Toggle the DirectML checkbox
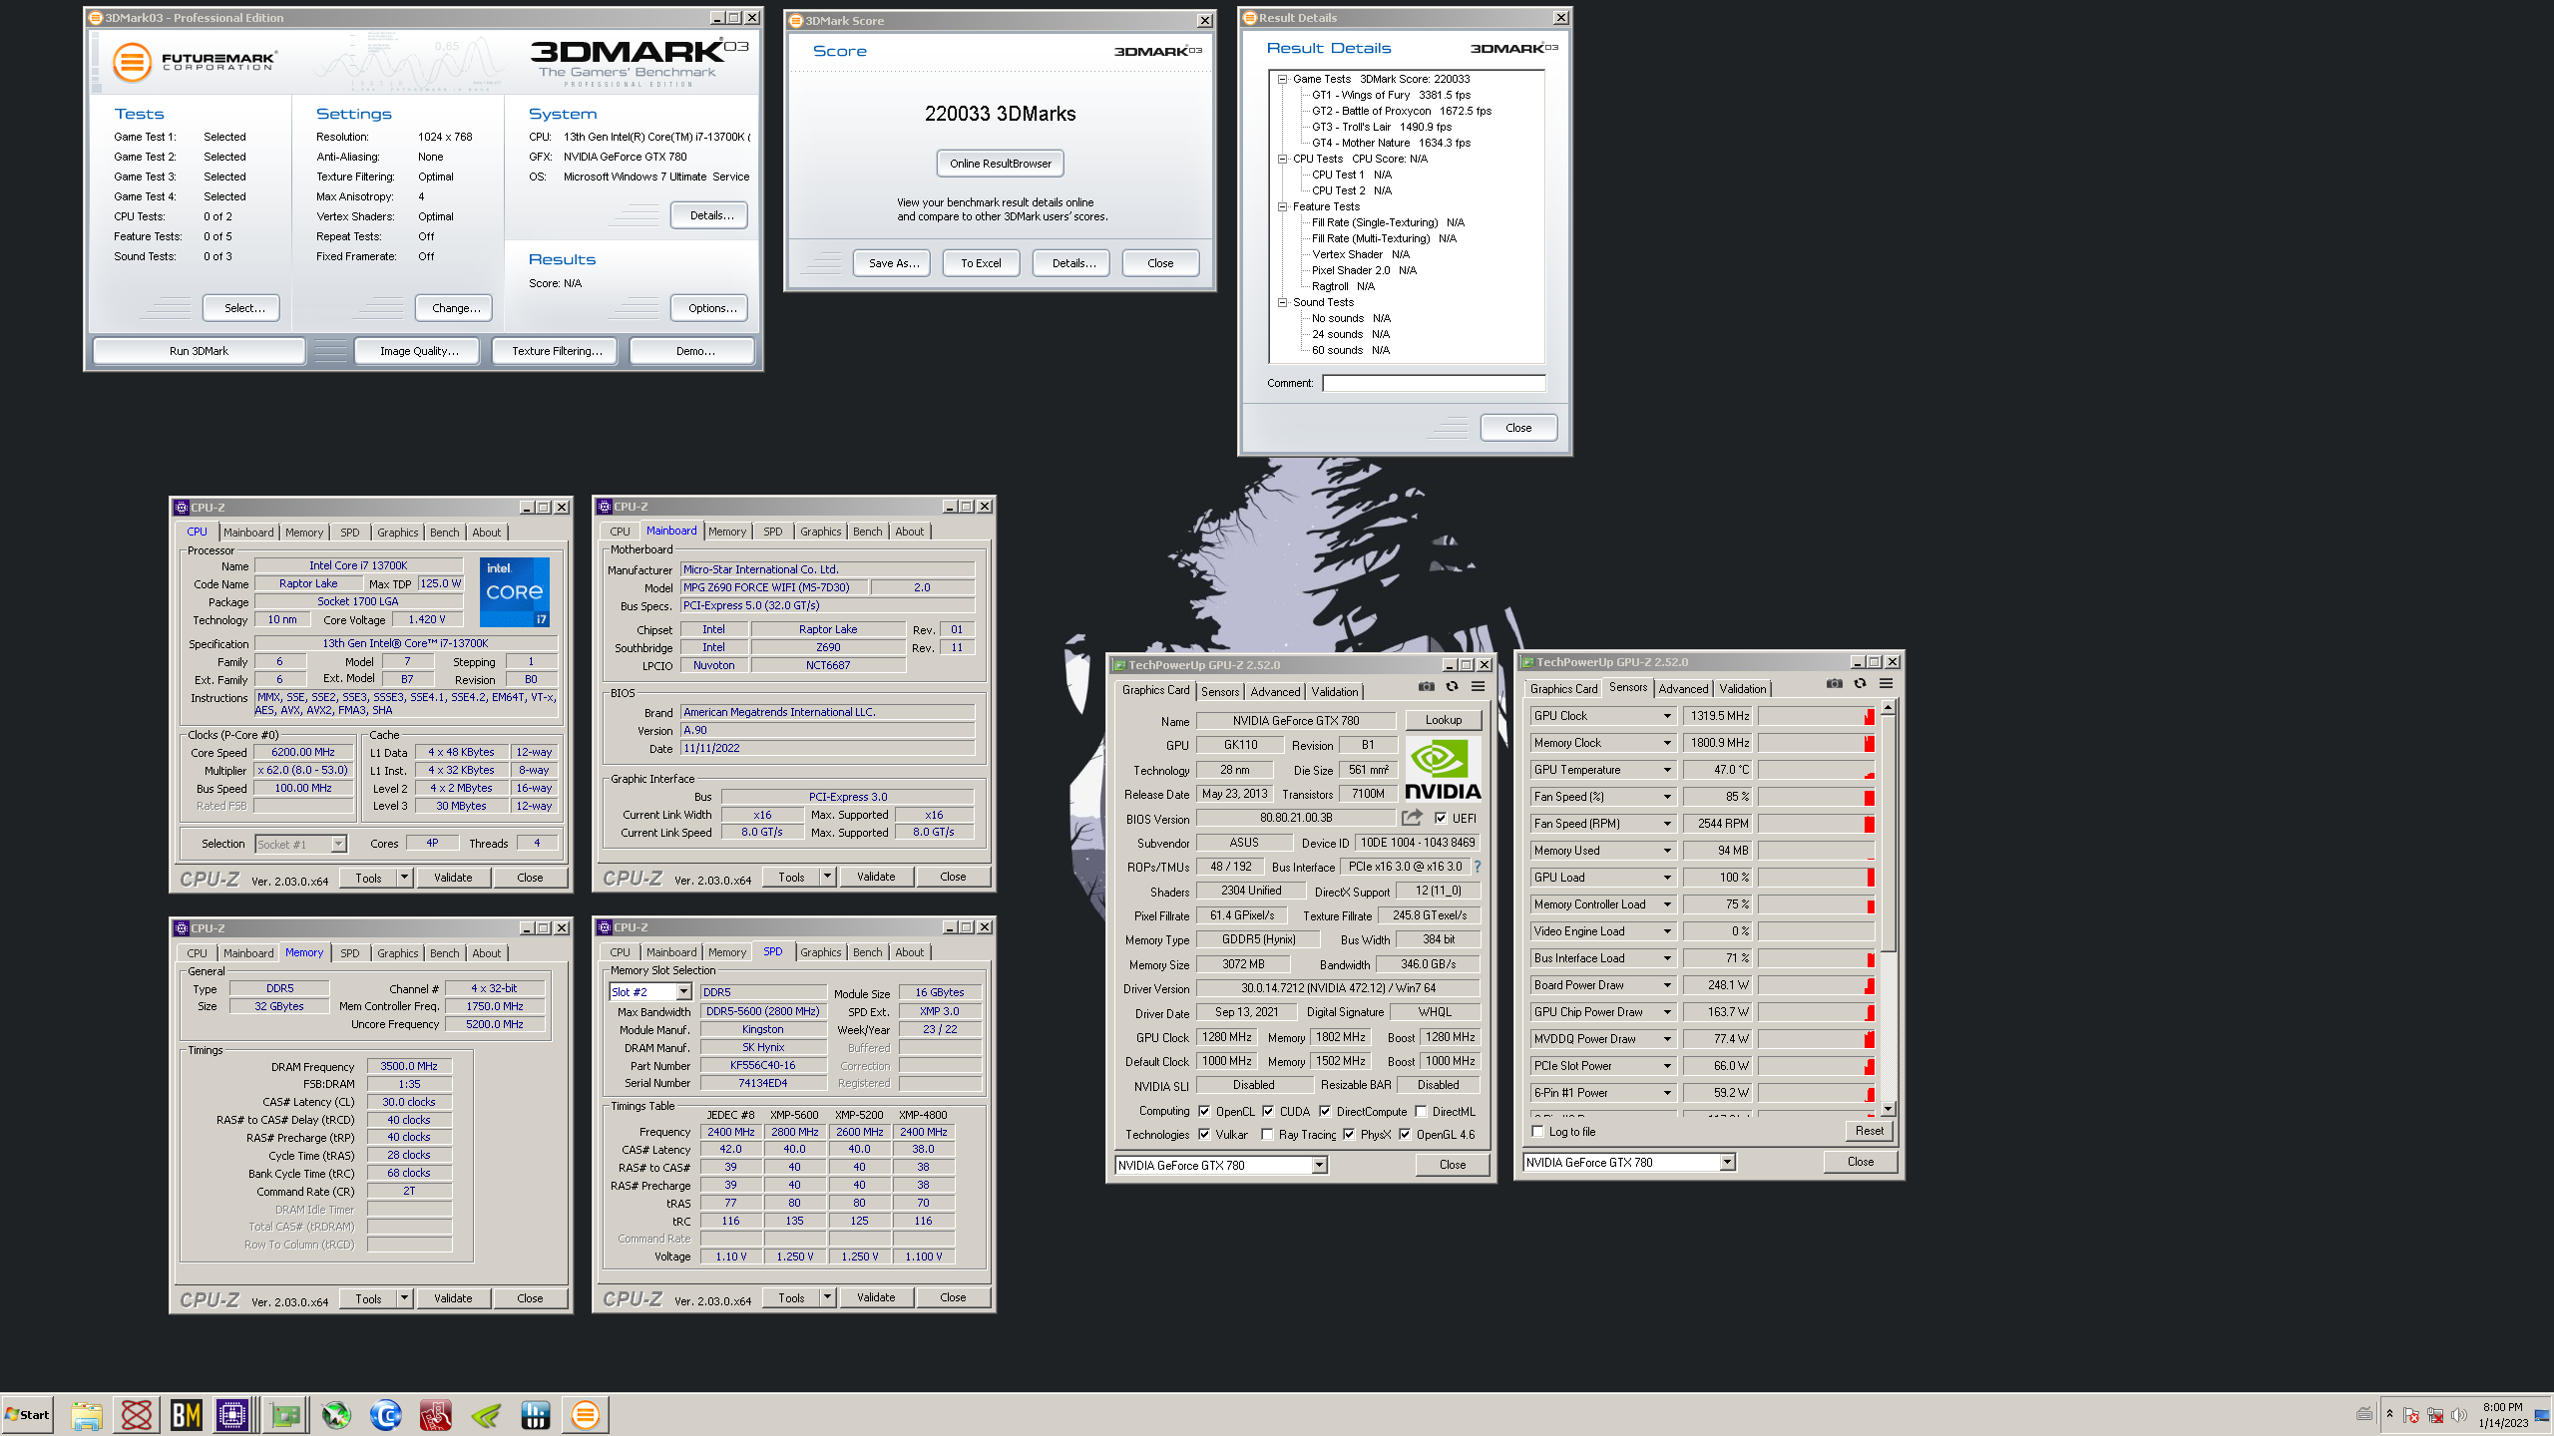This screenshot has width=2554, height=1436. 1421,1111
